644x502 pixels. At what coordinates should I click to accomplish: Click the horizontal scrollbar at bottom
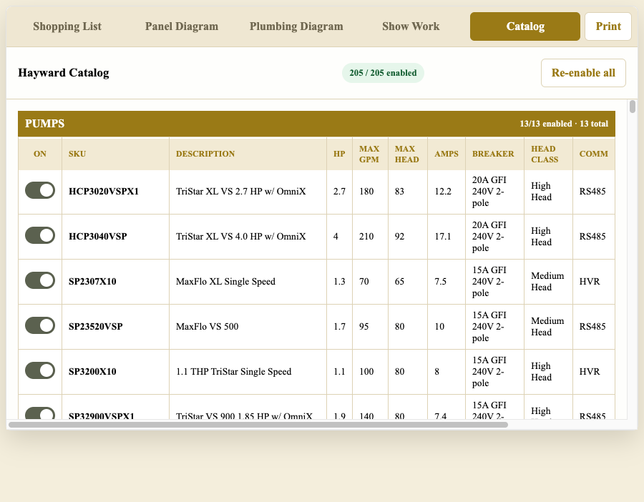pyautogui.click(x=258, y=425)
